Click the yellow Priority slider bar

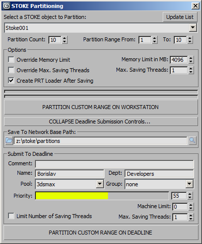click(102, 196)
